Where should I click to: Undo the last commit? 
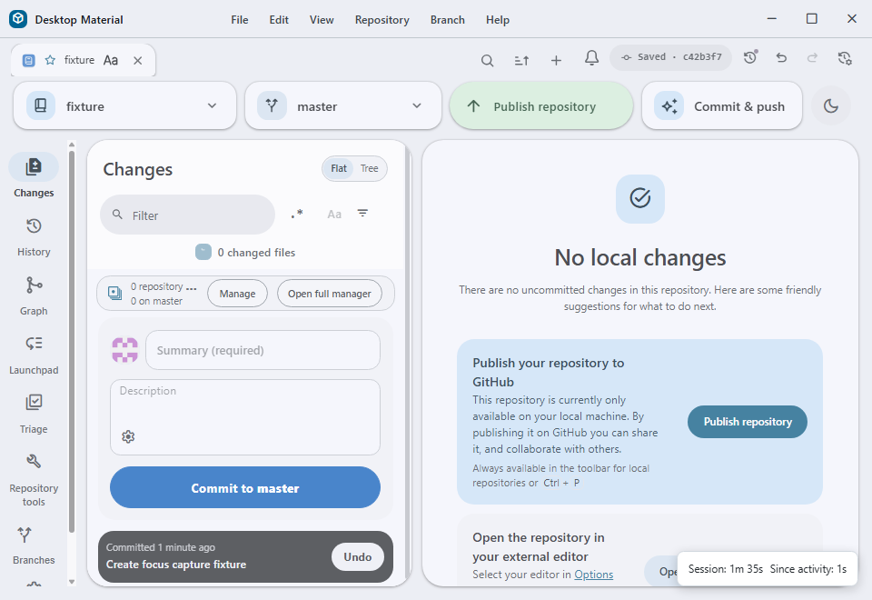(x=358, y=556)
